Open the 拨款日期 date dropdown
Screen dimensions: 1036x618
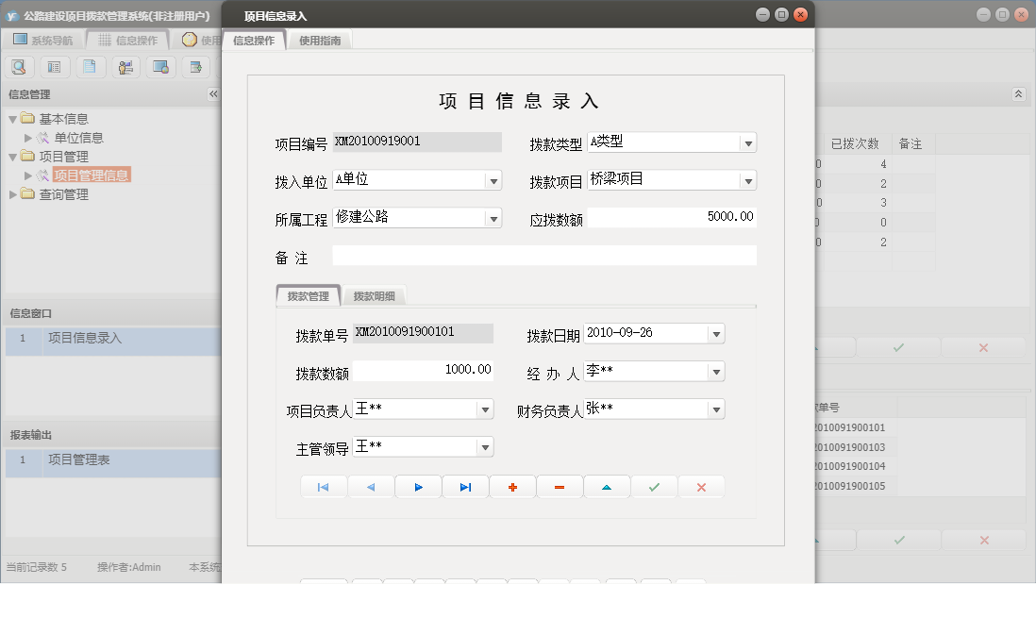coord(717,333)
